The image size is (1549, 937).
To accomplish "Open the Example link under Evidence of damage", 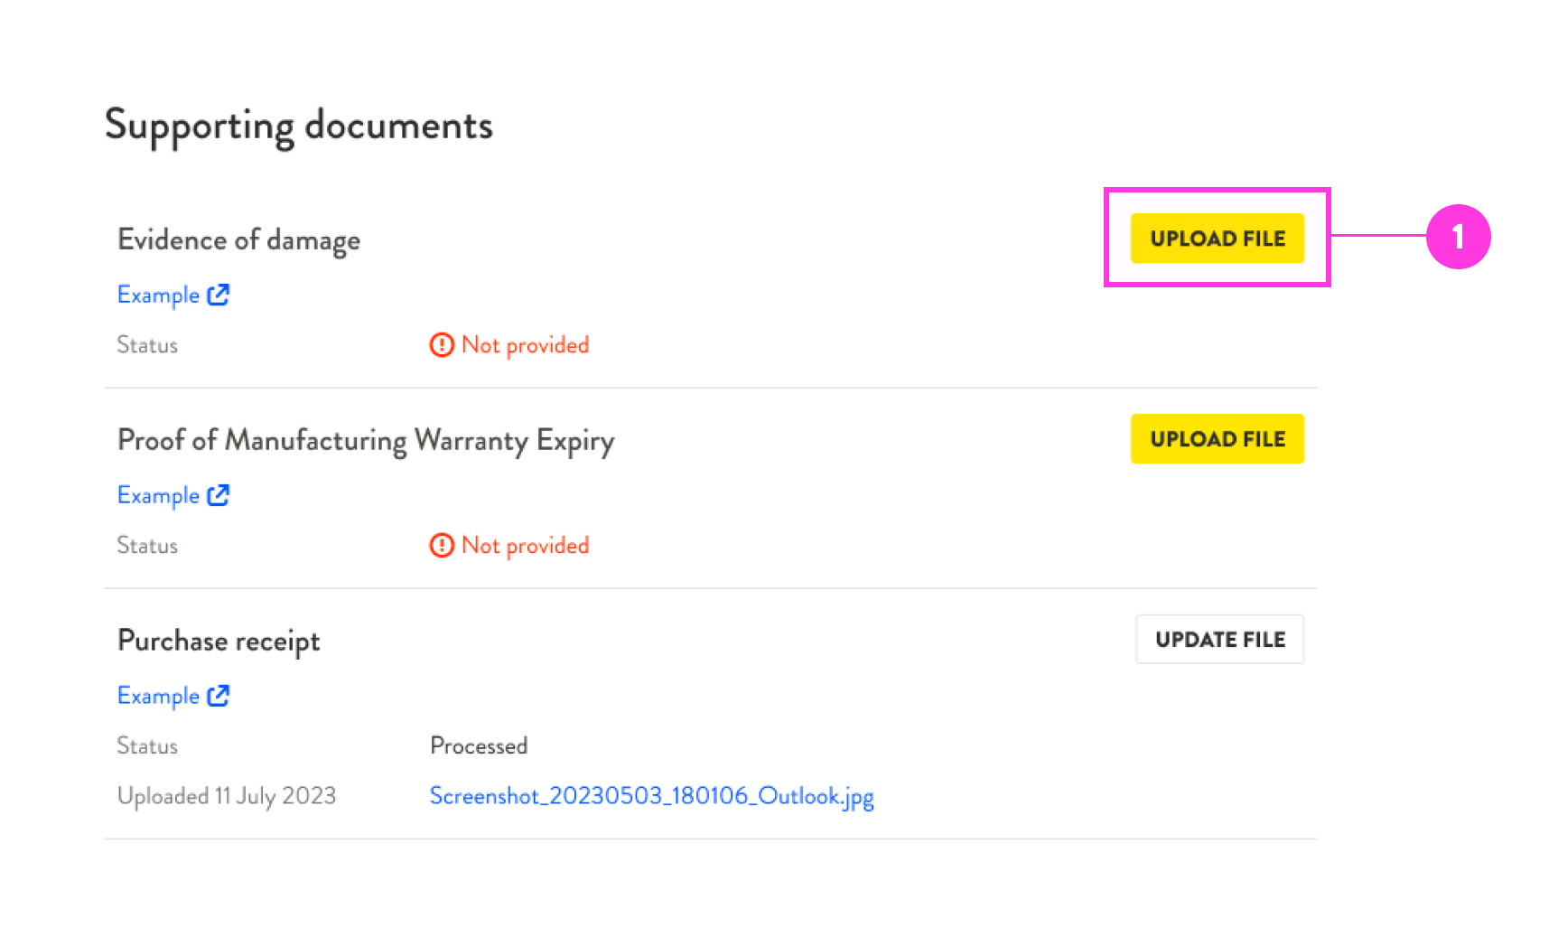I will (x=159, y=295).
